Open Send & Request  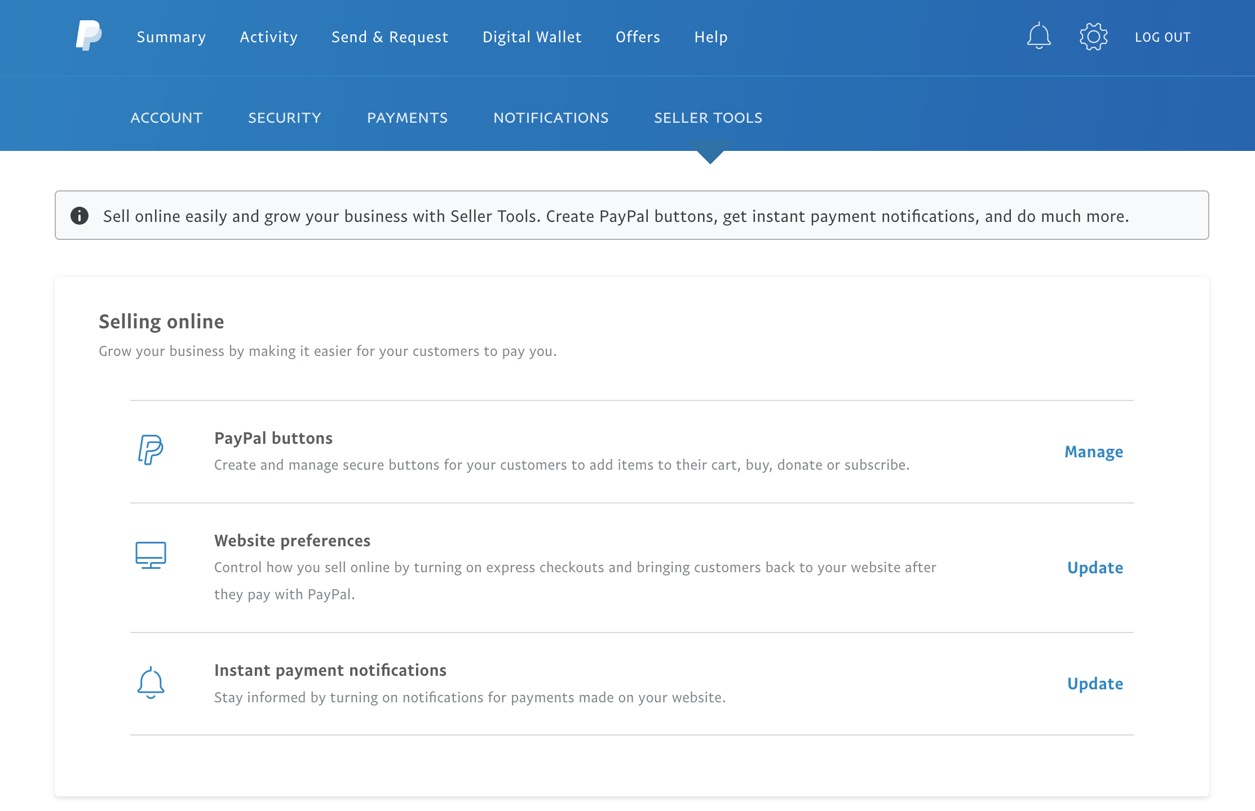pos(390,37)
